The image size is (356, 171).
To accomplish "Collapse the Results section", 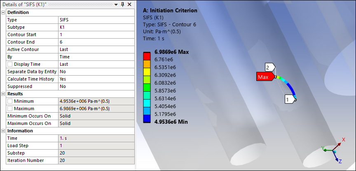I will point(3,94).
